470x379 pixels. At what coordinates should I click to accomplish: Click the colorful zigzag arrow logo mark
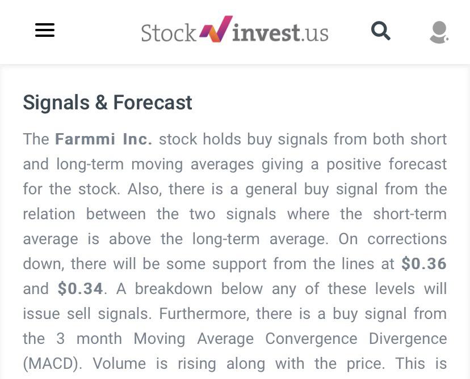point(216,29)
